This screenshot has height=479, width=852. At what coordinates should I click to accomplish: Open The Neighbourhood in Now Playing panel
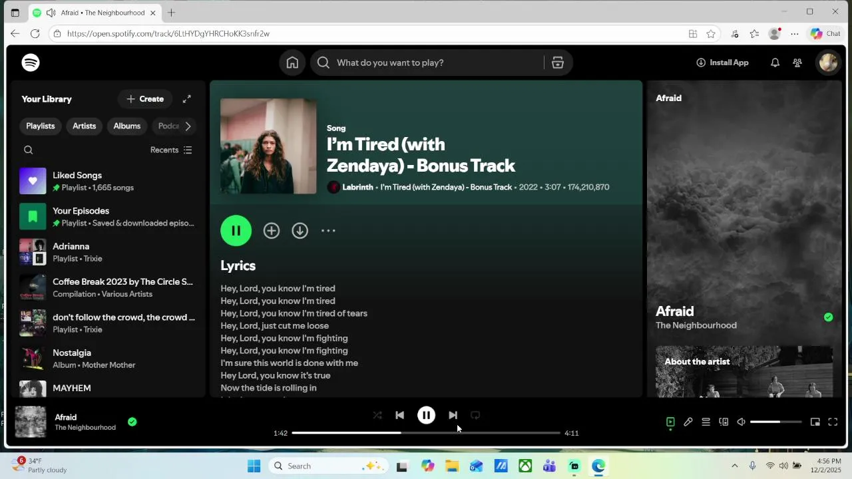(x=696, y=325)
